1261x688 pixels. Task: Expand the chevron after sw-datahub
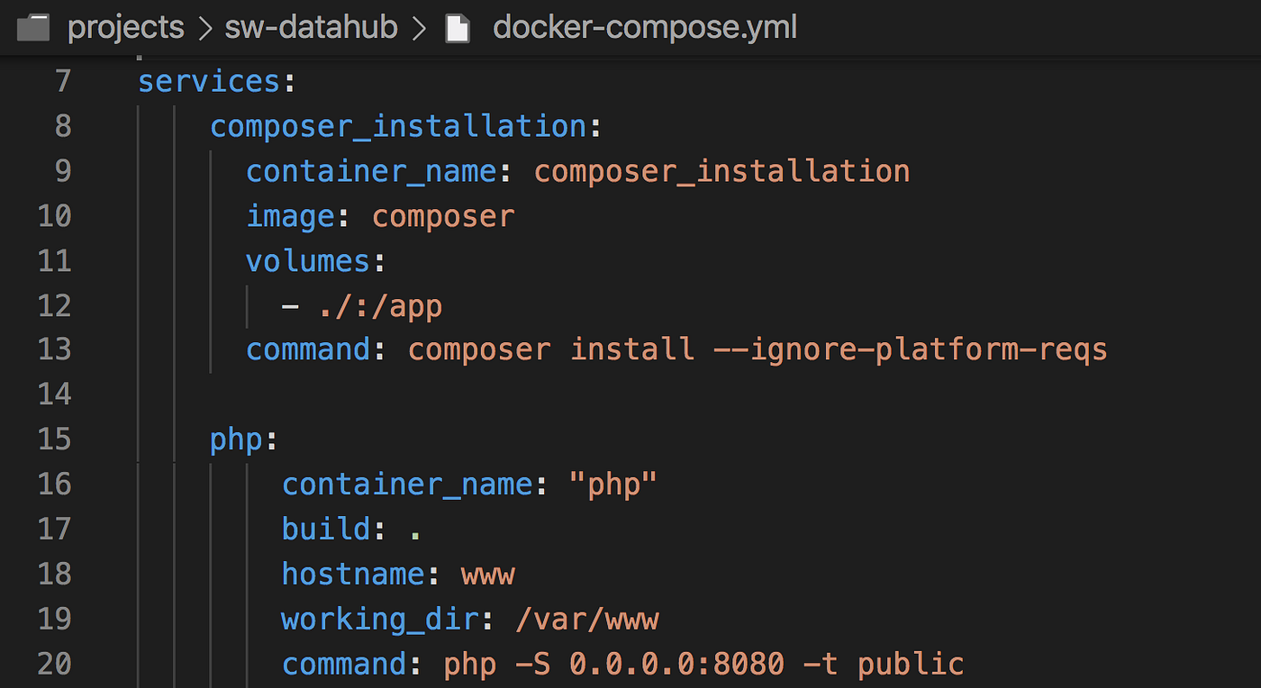[419, 29]
